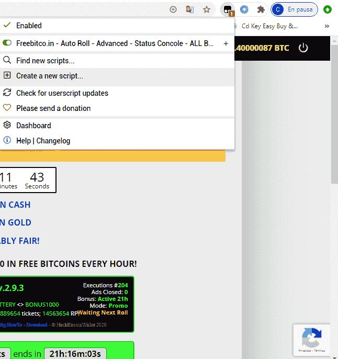The width and height of the screenshot is (338, 359).
Task: Choose 'Please send a donation'
Action: (x=117, y=108)
